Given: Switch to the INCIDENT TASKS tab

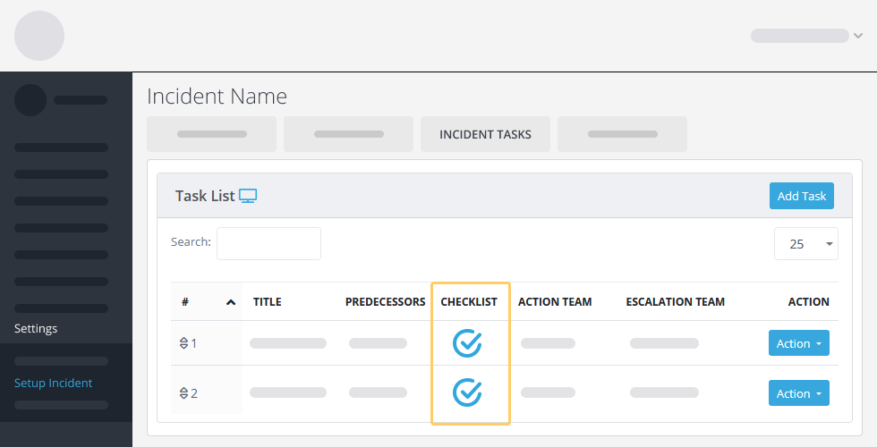Looking at the screenshot, I should [x=485, y=134].
